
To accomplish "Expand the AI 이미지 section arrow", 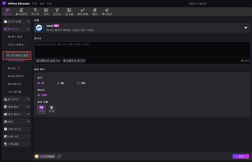I will [28, 99].
